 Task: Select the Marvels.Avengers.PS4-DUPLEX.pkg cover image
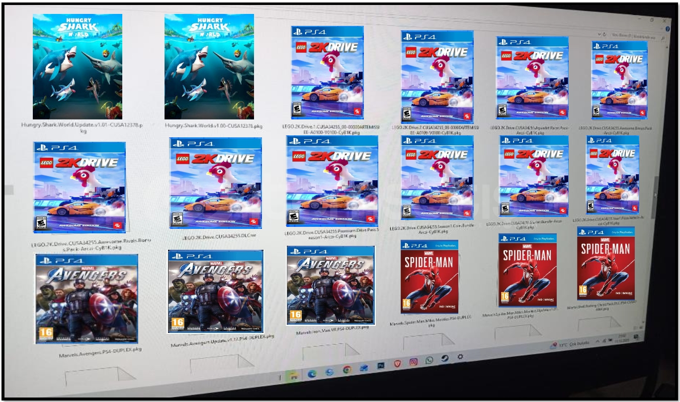click(x=87, y=299)
